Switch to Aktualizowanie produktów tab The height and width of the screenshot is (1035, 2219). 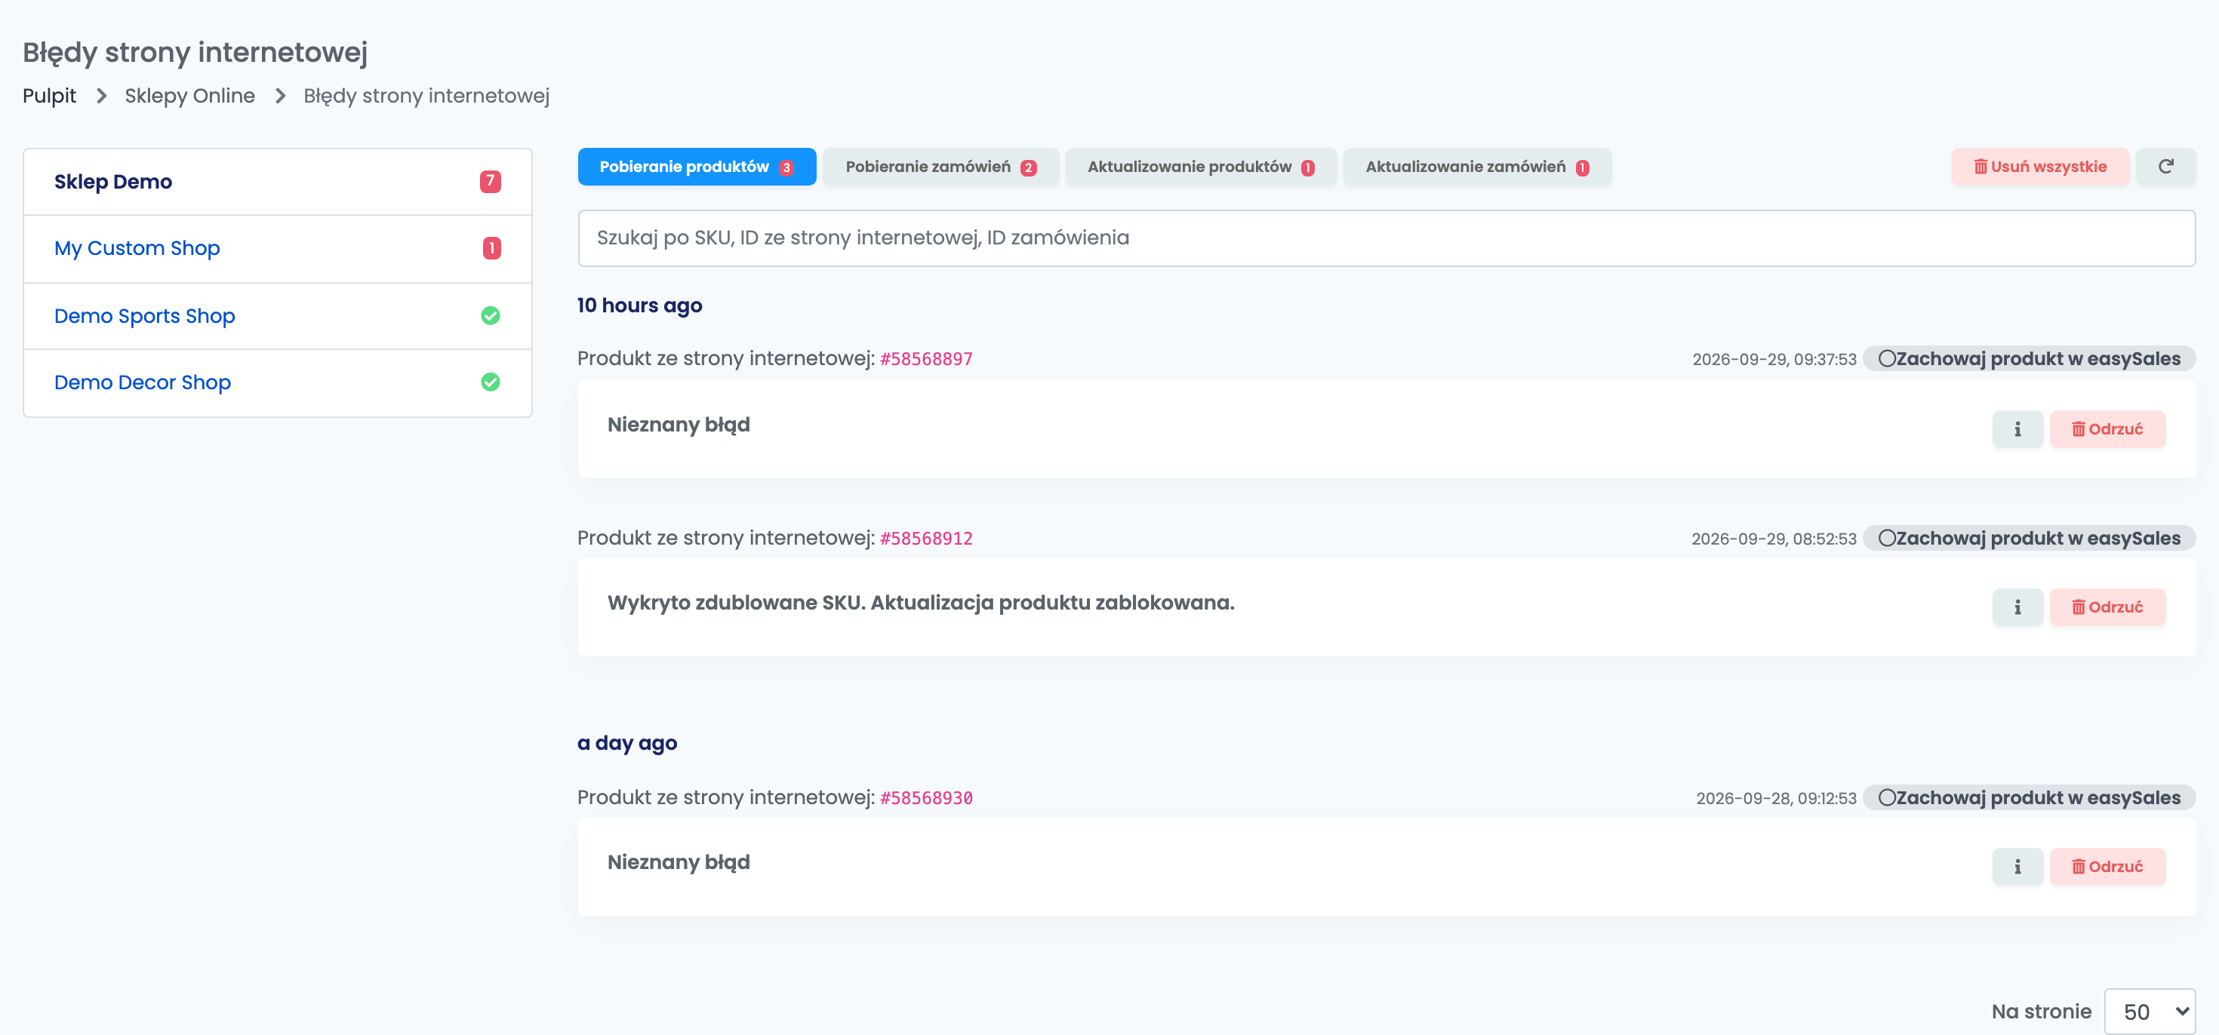1201,166
